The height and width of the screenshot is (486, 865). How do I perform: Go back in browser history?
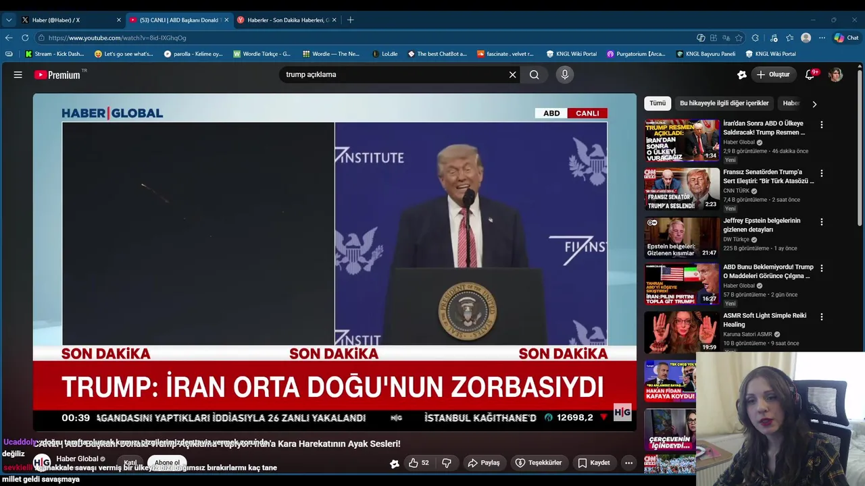(9, 38)
